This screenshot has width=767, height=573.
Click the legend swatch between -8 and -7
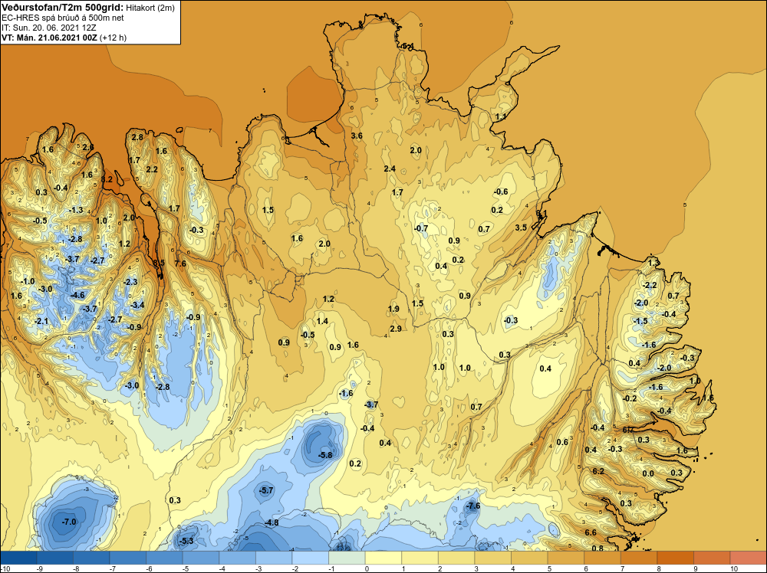91,558
